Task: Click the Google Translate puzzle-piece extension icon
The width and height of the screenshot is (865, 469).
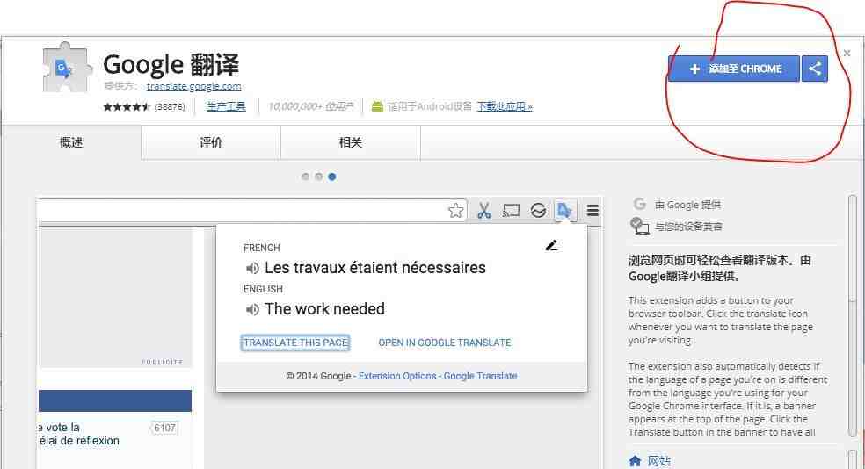Action: point(68,69)
